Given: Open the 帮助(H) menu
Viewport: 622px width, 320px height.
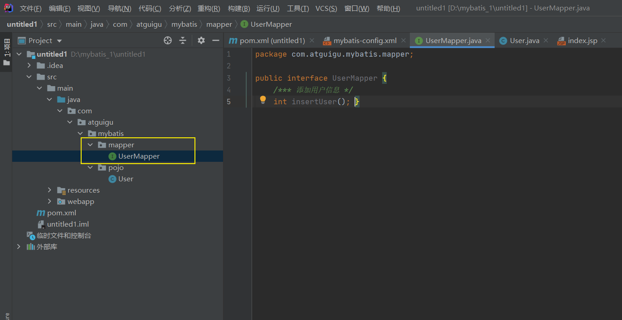Looking at the screenshot, I should (x=389, y=9).
